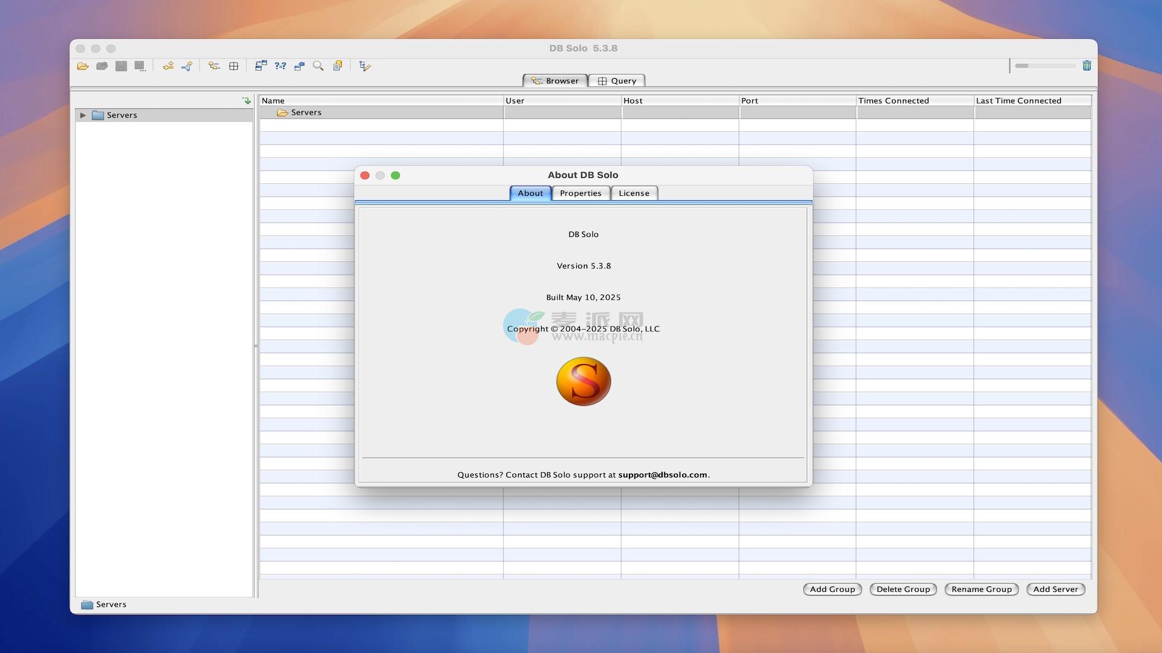Open the Properties tab in About dialog
Viewport: 1162px width, 653px height.
580,193
